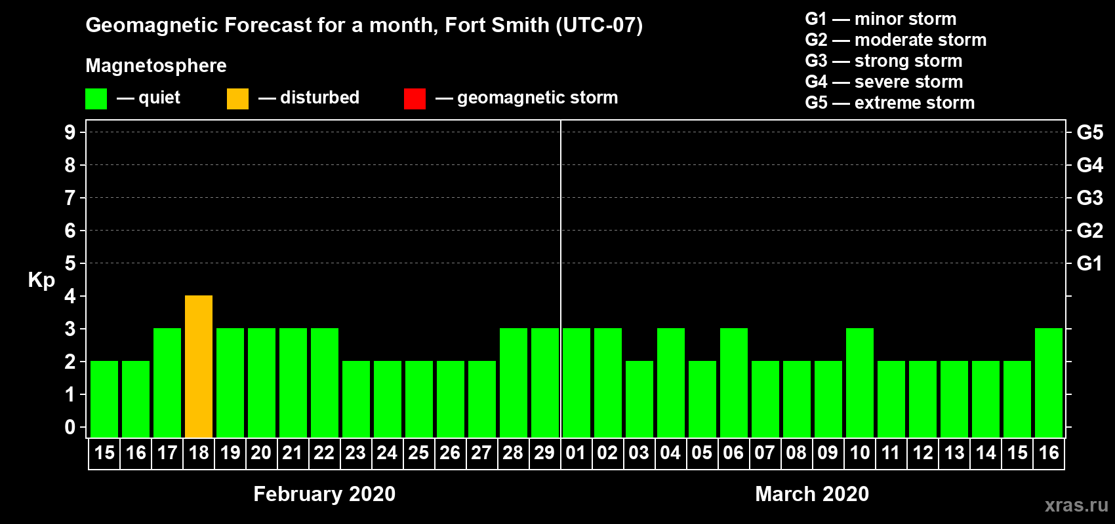Click the Geomagnetic Forecast chart title

(364, 26)
